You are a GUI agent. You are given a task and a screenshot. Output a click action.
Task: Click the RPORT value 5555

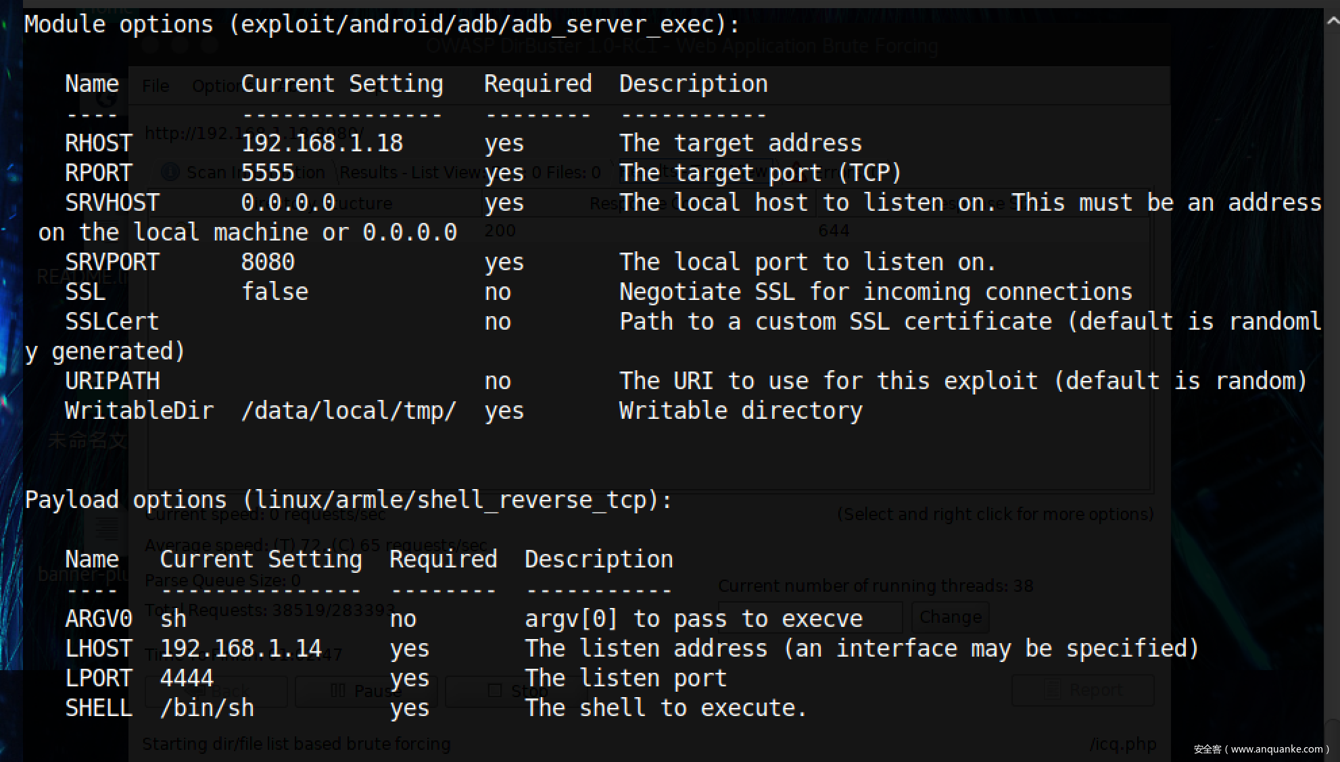268,173
